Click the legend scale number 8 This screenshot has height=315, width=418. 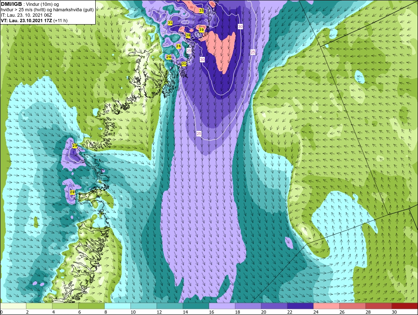(106, 312)
